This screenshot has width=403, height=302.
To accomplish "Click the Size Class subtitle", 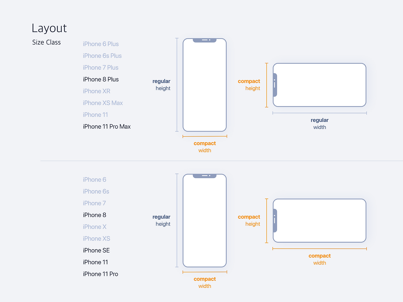I will (x=46, y=42).
